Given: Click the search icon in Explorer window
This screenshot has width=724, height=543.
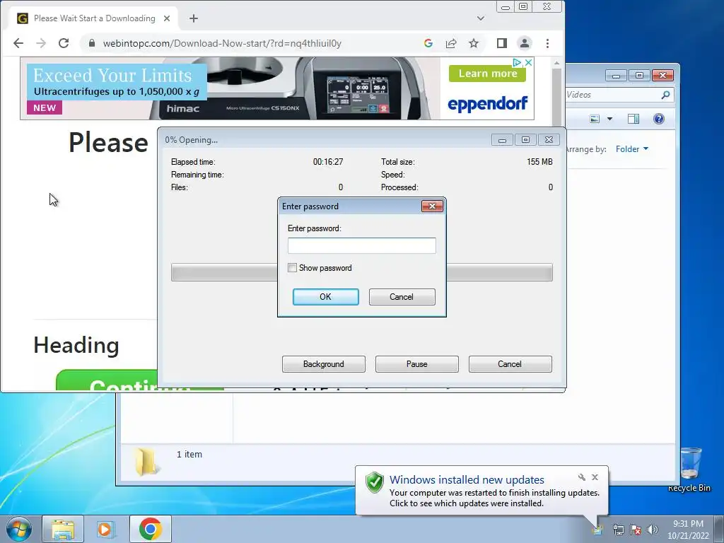Looking at the screenshot, I should click(x=665, y=95).
